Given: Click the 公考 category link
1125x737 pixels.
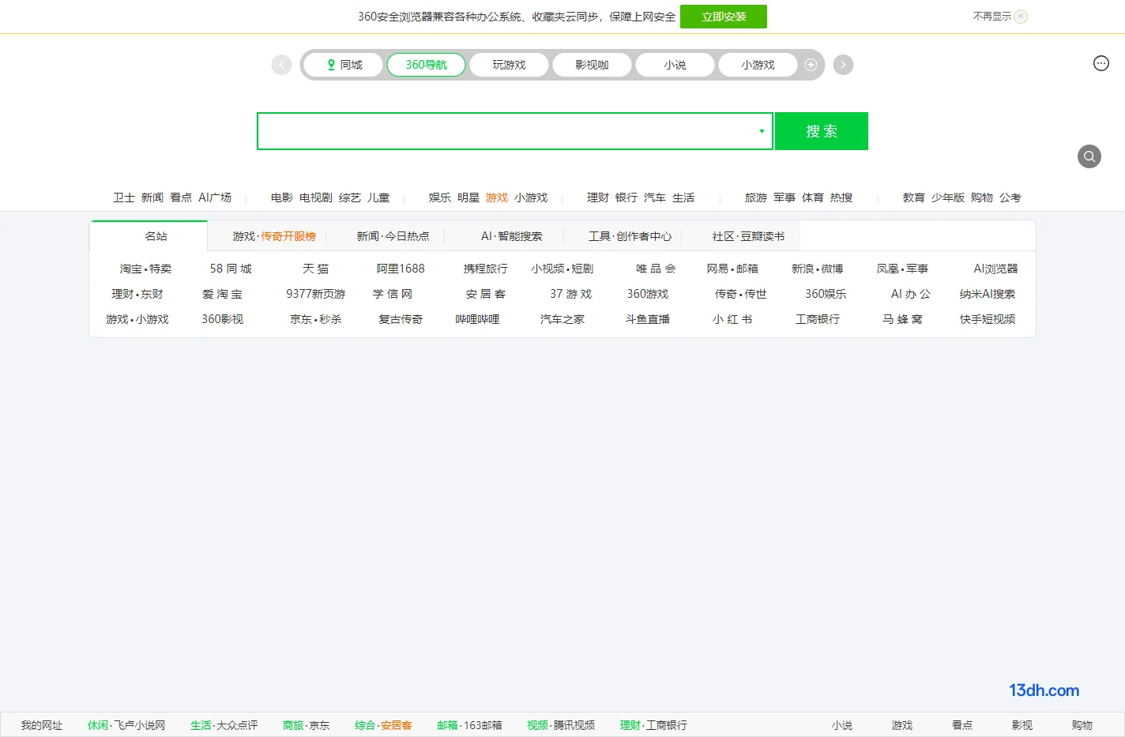Looking at the screenshot, I should point(1010,197).
